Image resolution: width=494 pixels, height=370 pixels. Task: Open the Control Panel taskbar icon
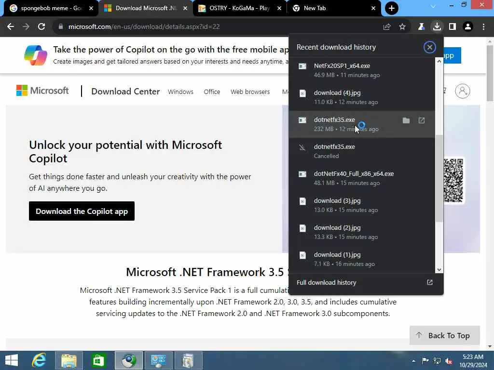click(158, 360)
